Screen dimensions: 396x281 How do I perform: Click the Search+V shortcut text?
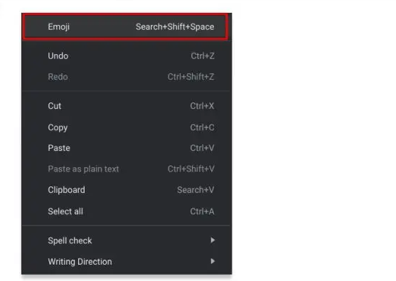pyautogui.click(x=196, y=190)
